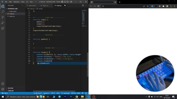Bookmark the page with the star icon
Screen dimensions: 177x99
(x=148, y=6)
